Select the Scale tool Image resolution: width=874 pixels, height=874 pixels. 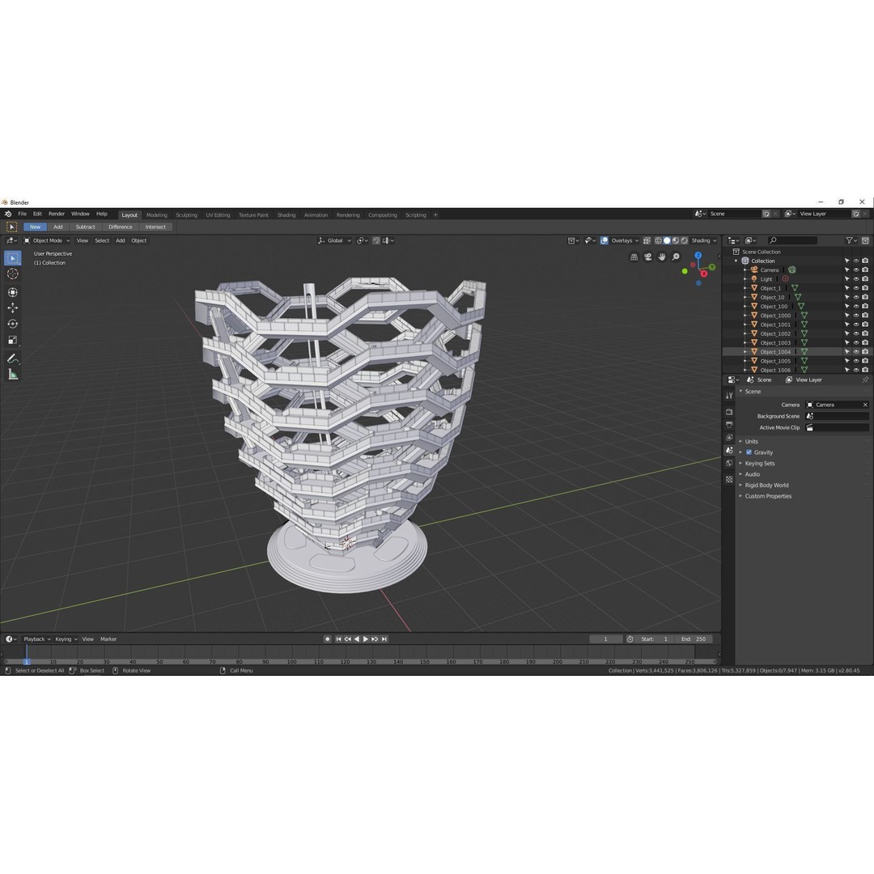(12, 340)
